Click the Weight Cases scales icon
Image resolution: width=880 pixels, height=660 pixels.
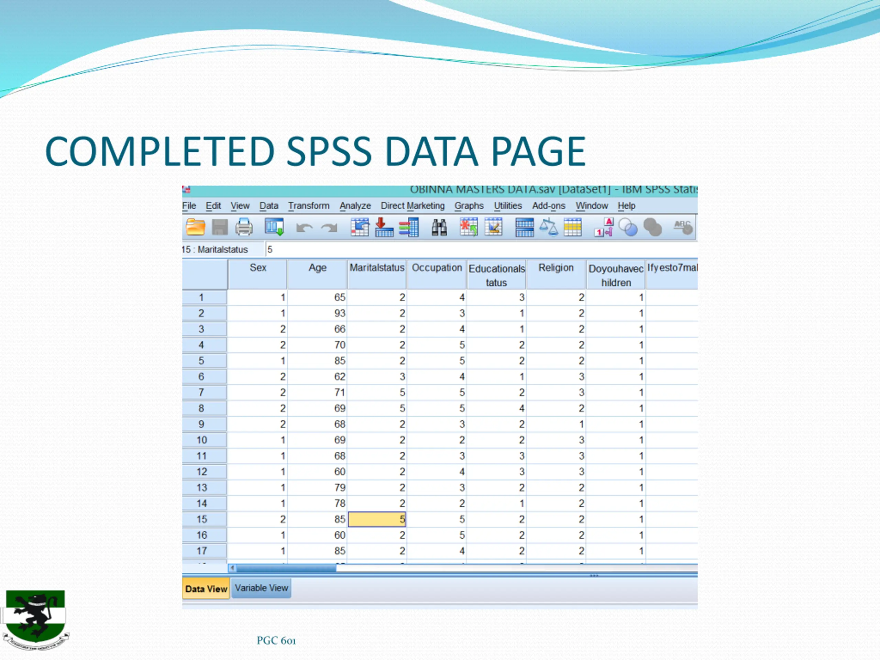coord(549,228)
